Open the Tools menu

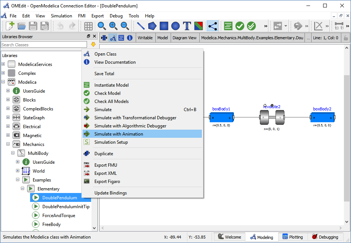click(135, 16)
